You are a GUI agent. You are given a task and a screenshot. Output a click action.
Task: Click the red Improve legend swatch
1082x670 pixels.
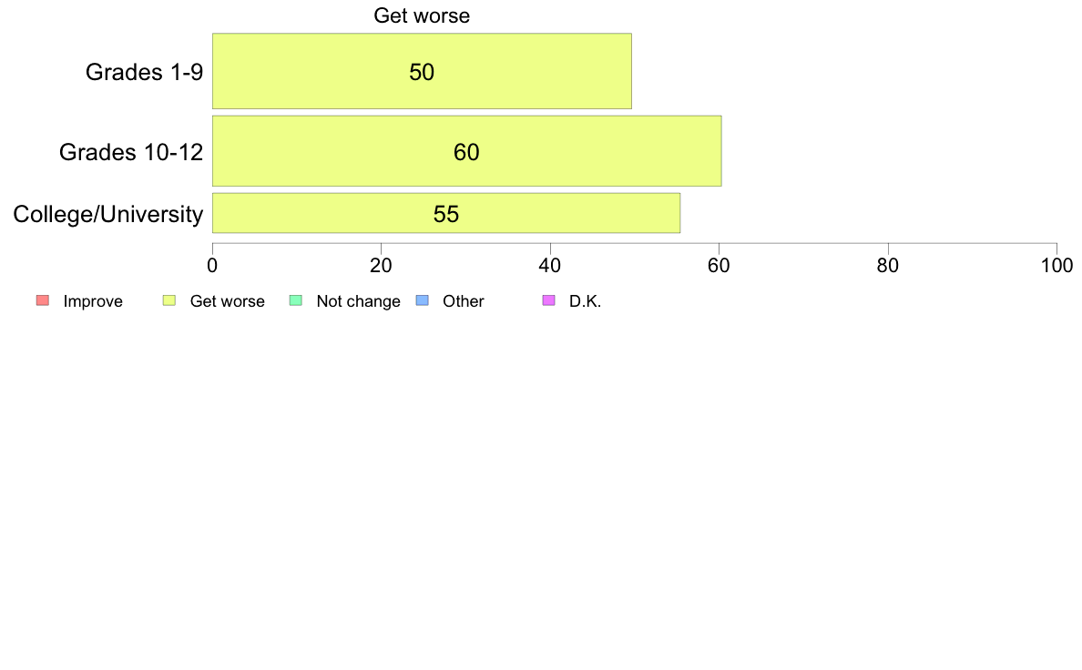pyautogui.click(x=43, y=300)
